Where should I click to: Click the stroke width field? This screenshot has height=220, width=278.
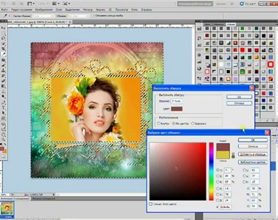(x=176, y=101)
